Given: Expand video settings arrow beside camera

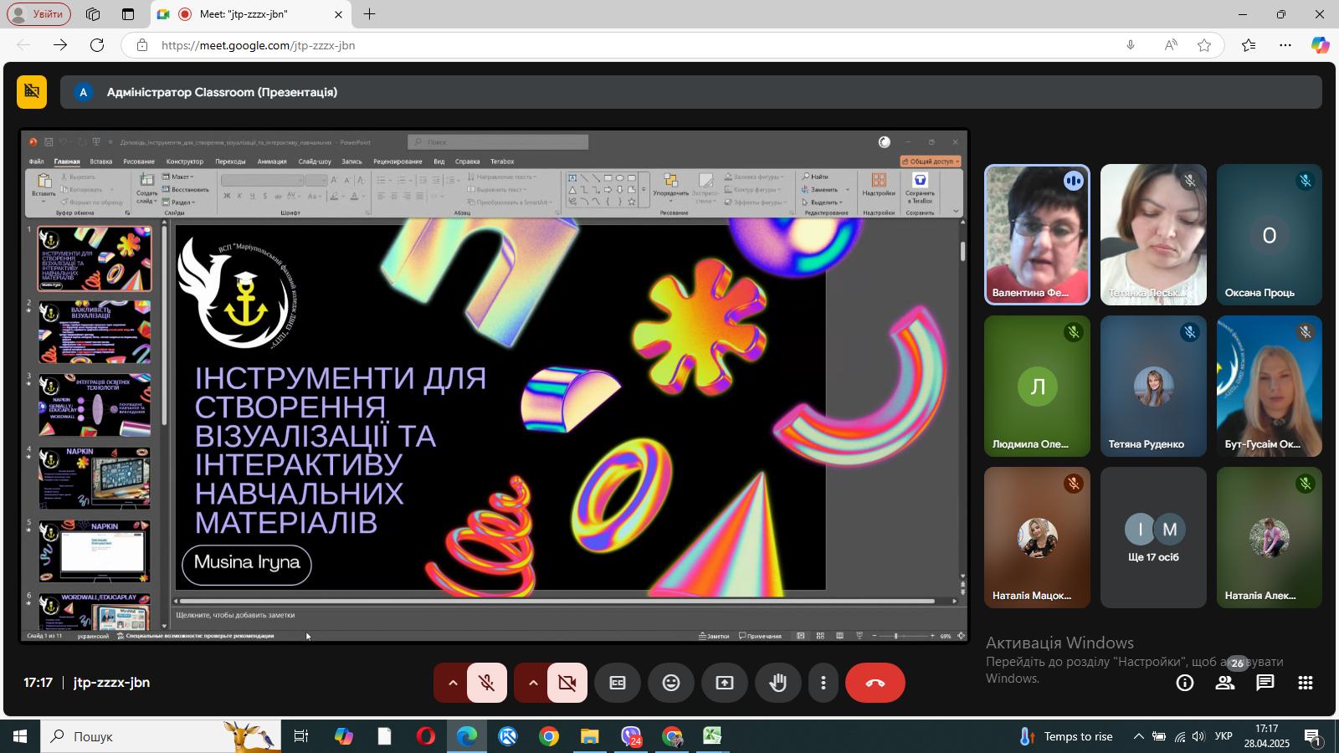Looking at the screenshot, I should point(532,683).
